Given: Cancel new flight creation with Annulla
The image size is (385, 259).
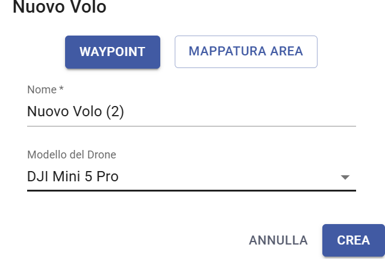Looking at the screenshot, I should tap(278, 240).
